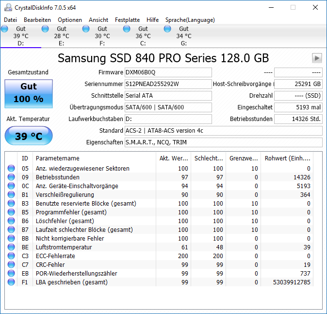The image size is (327, 314).
Task: Select drive F: health status circle
Action: click(x=86, y=29)
